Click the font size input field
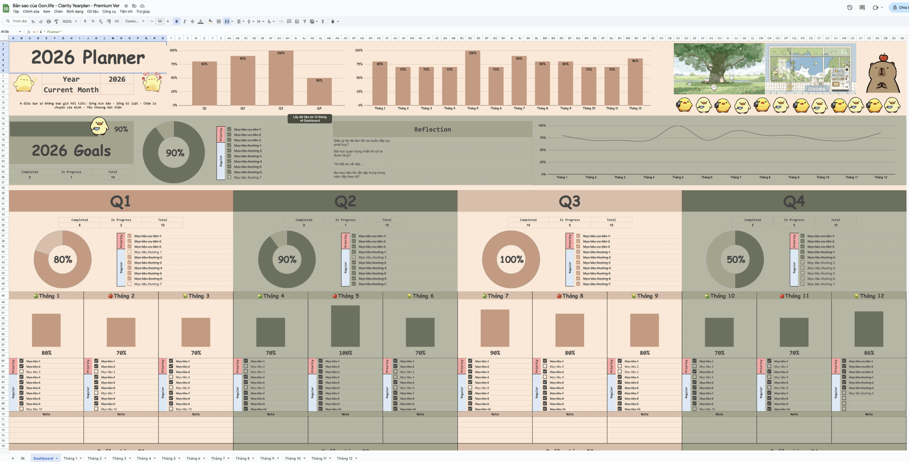This screenshot has width=909, height=462. pos(160,21)
